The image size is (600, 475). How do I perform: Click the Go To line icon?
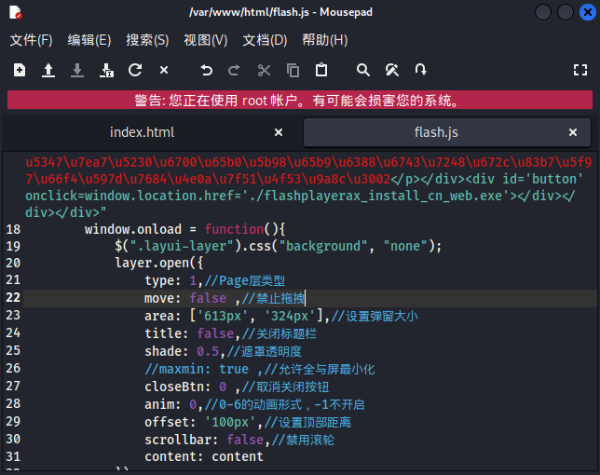pyautogui.click(x=420, y=70)
